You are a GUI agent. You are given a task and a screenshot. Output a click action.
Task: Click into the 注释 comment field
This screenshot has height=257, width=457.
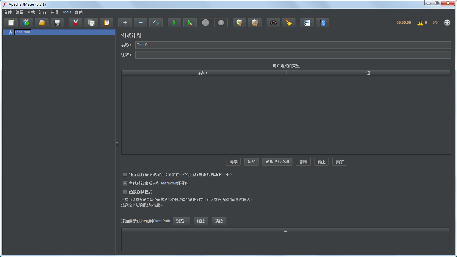coord(293,55)
